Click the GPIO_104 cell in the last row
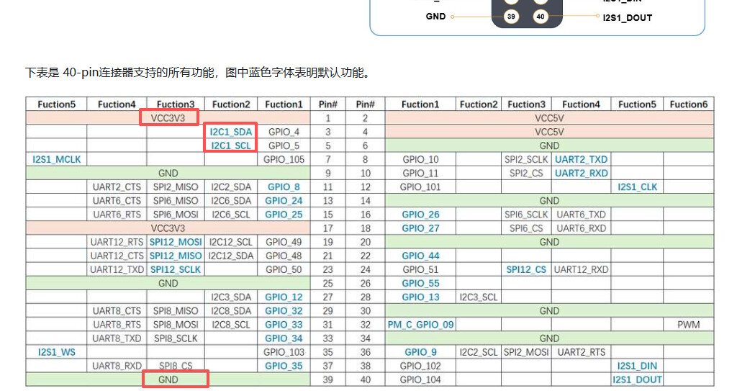This screenshot has width=737, height=391. point(421,379)
